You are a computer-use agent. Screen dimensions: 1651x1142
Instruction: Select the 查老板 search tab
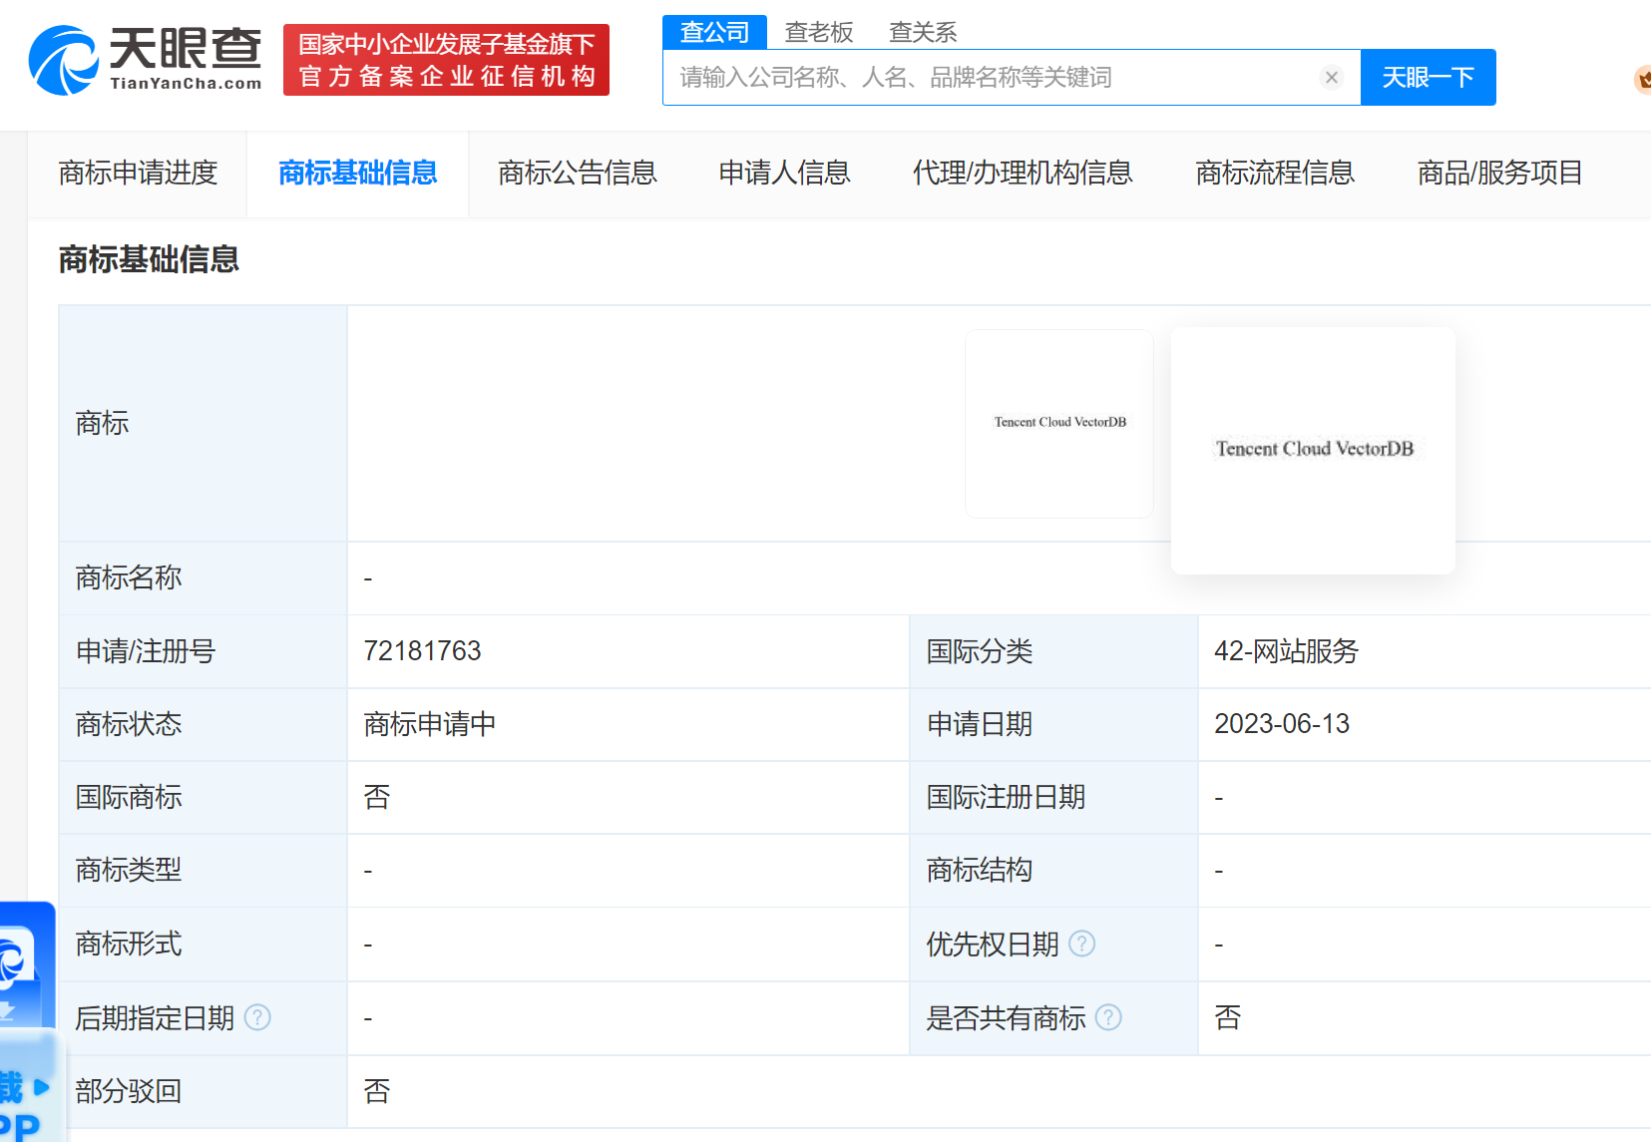(819, 32)
